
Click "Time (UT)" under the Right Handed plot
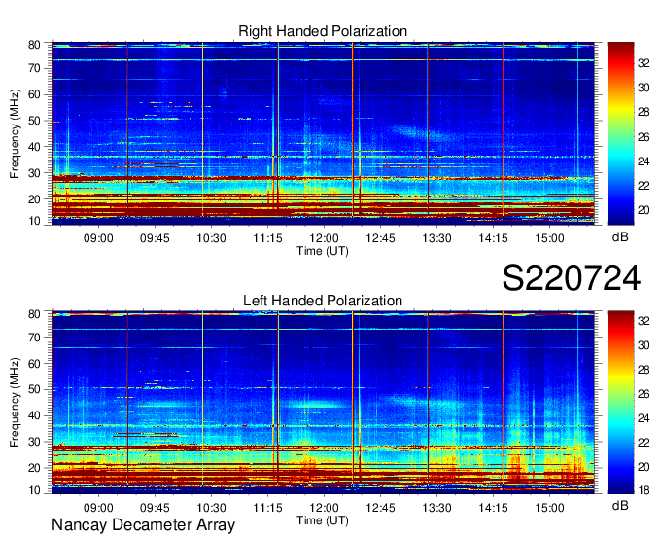click(x=323, y=251)
